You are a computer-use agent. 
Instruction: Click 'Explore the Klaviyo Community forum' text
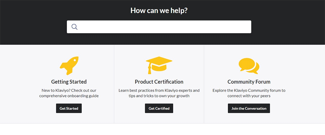coord(249,90)
